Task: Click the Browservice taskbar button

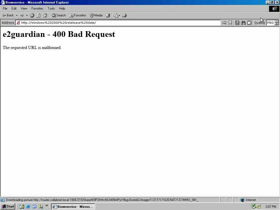Action: (73, 207)
